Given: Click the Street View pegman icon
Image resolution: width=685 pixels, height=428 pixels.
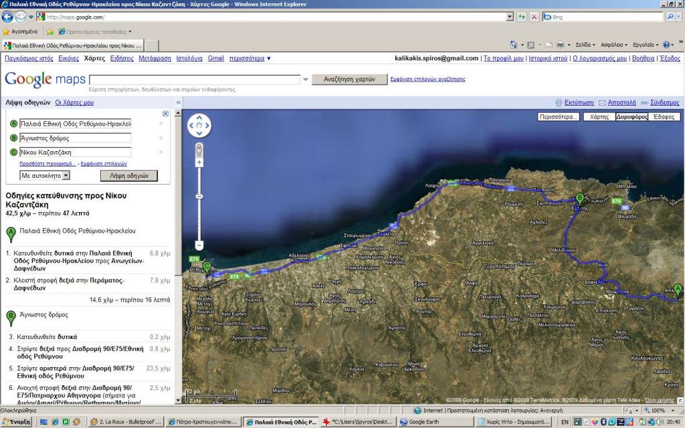Looking at the screenshot, I should coord(199,150).
